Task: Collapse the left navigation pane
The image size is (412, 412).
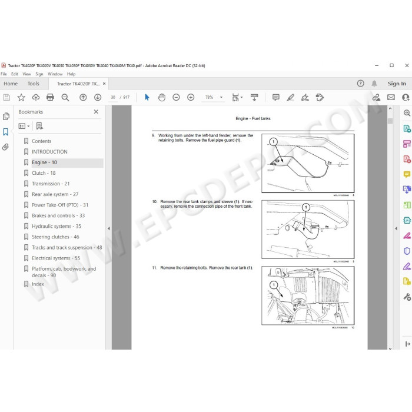Action: 108,228
